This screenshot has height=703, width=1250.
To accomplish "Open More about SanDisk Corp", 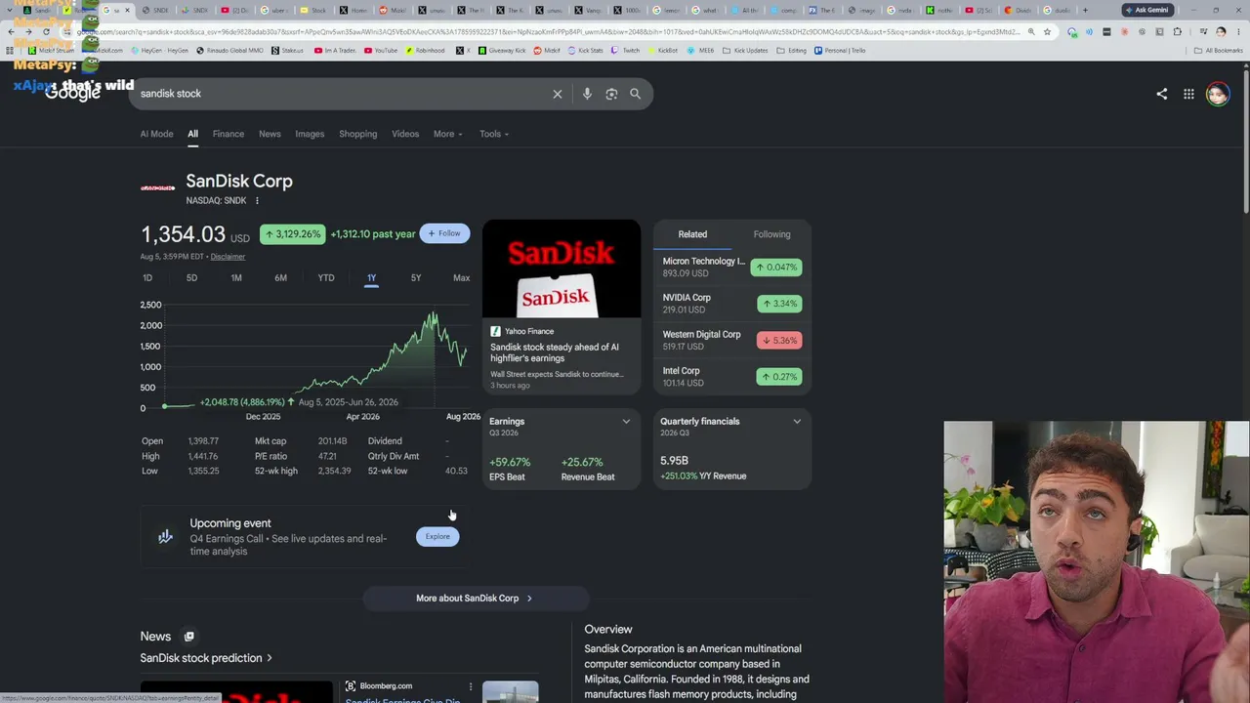I will coord(475,599).
